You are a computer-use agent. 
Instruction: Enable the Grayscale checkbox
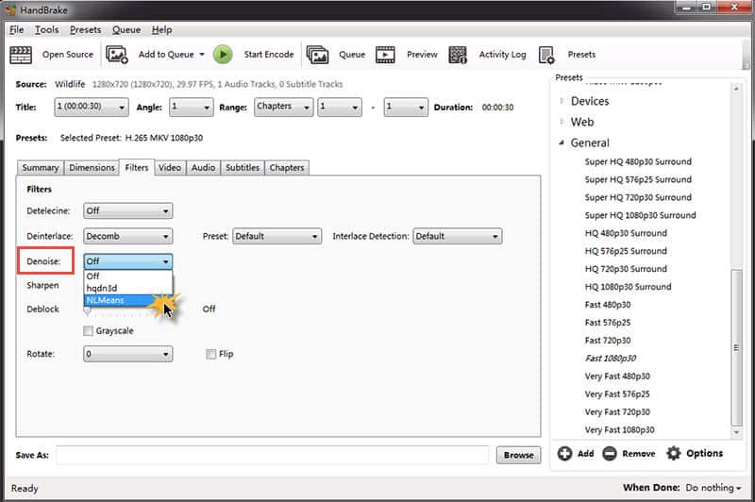click(88, 330)
